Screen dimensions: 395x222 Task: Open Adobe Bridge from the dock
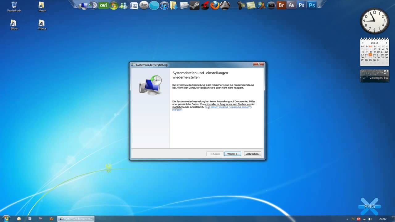(281, 5)
